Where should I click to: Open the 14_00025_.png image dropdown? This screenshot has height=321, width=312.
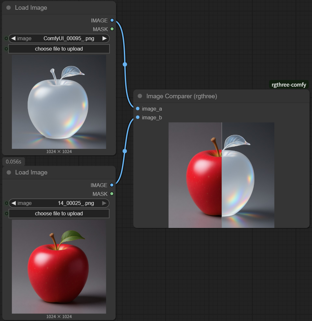[59, 203]
